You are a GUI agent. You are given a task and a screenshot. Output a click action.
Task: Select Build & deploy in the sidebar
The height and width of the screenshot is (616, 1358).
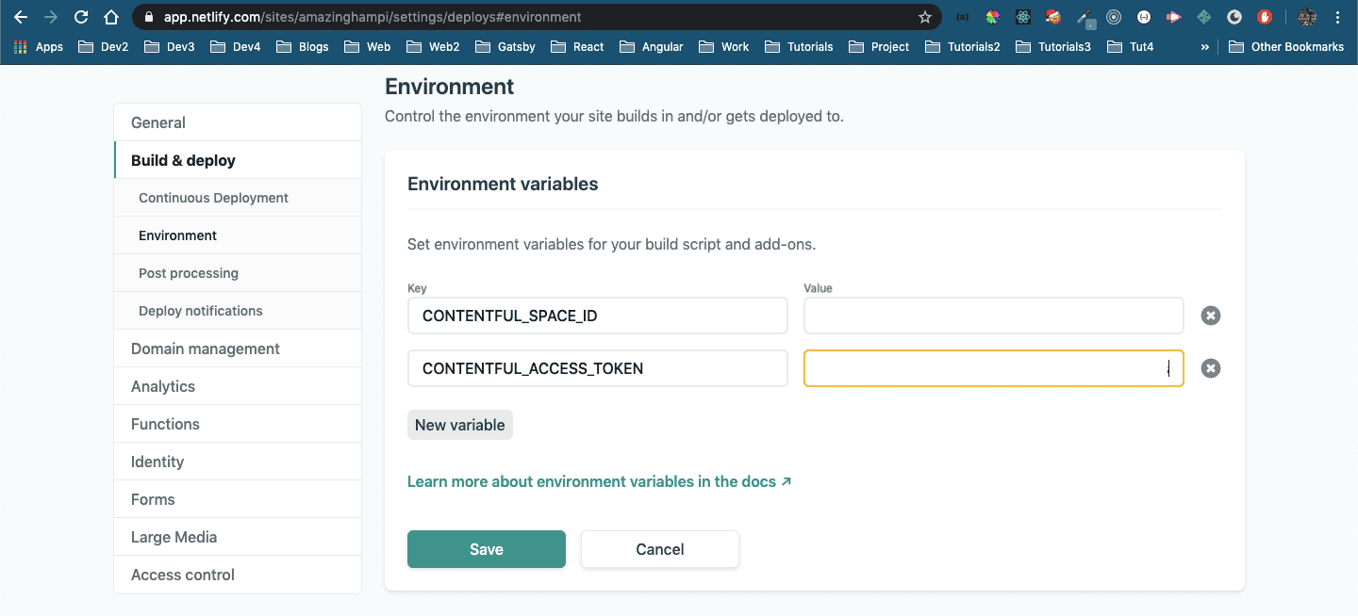[x=238, y=160]
